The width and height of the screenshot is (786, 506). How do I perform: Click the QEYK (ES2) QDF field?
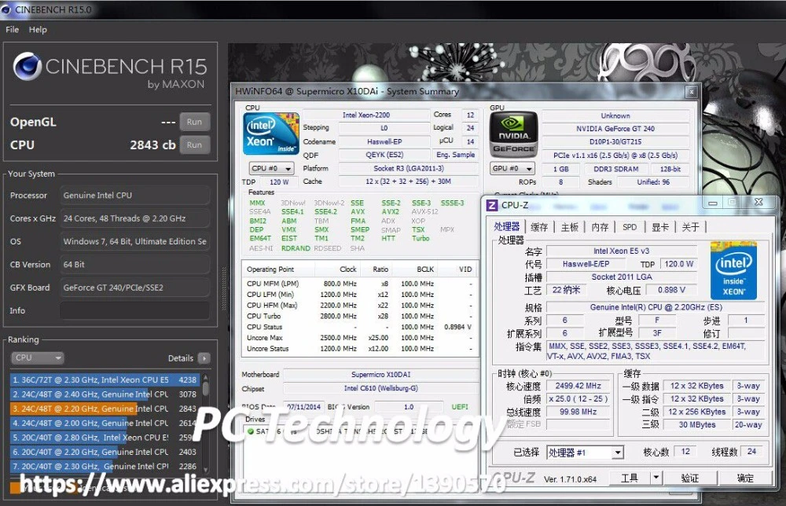coord(384,155)
